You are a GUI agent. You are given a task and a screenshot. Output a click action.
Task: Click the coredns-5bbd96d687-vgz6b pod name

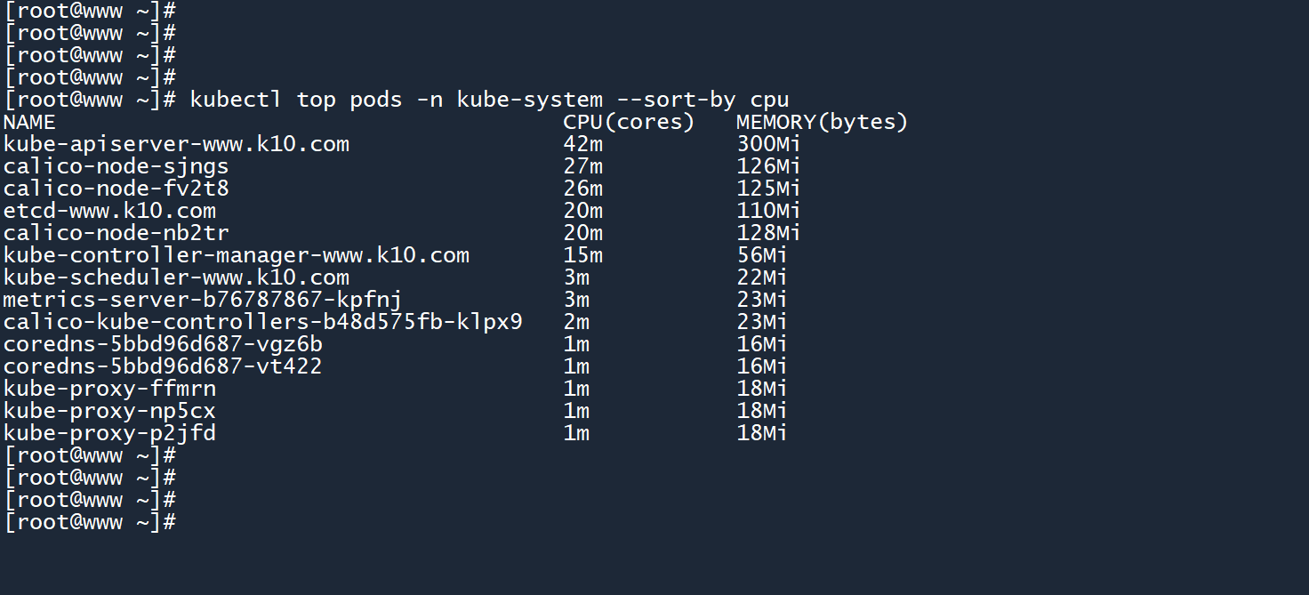pyautogui.click(x=163, y=344)
